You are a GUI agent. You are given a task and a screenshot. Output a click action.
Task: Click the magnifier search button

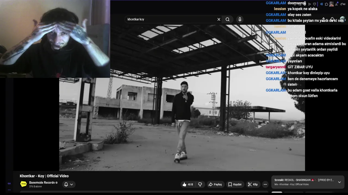(228, 19)
